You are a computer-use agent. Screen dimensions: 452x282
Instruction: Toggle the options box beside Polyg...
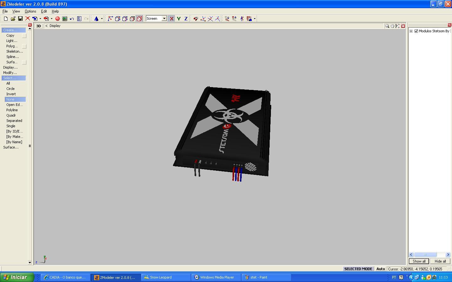pos(24,46)
